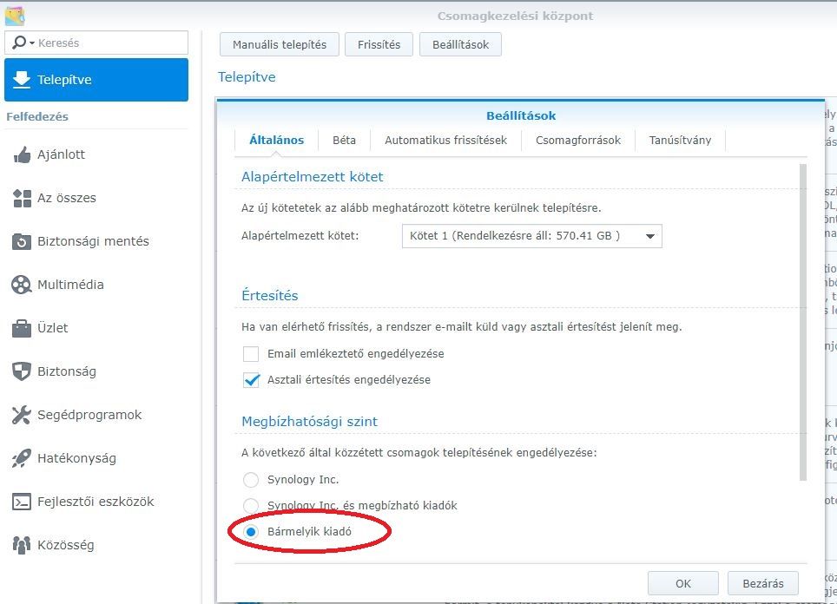Open the Üzlet category
837x604 pixels.
point(96,328)
